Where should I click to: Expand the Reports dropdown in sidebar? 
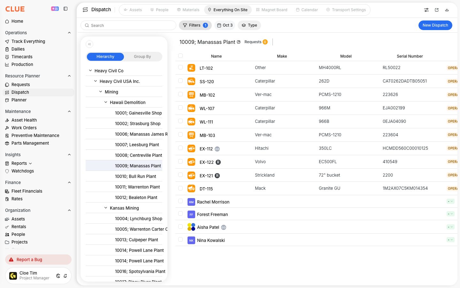(30, 164)
